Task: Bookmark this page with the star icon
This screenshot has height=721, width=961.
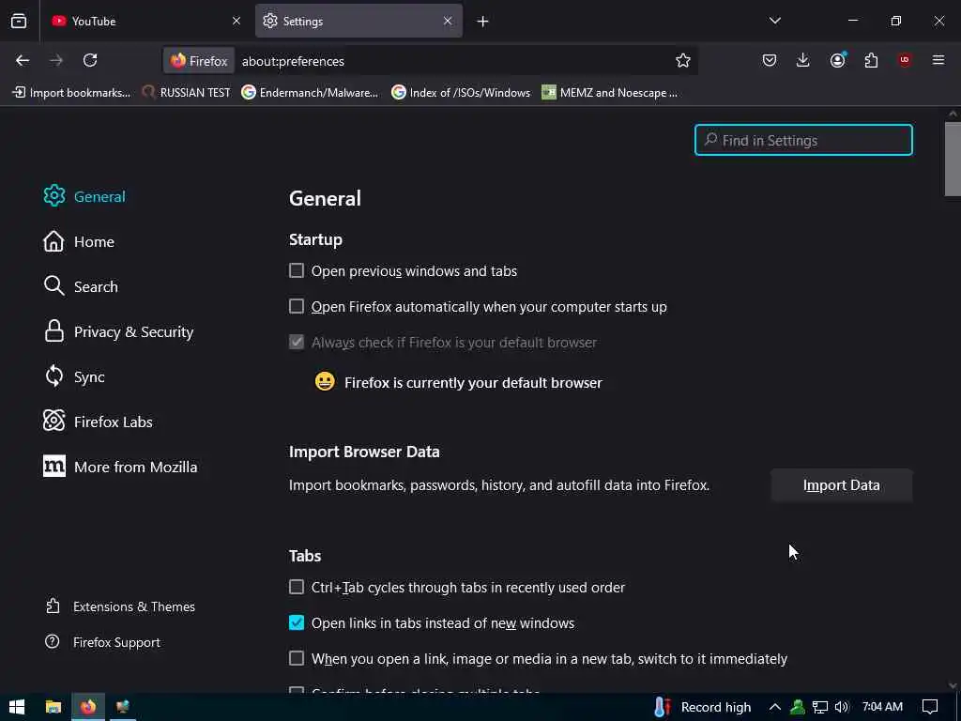Action: click(683, 60)
